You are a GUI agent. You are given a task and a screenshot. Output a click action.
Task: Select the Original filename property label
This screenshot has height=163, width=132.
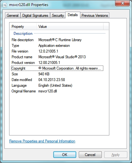[x=24, y=91]
